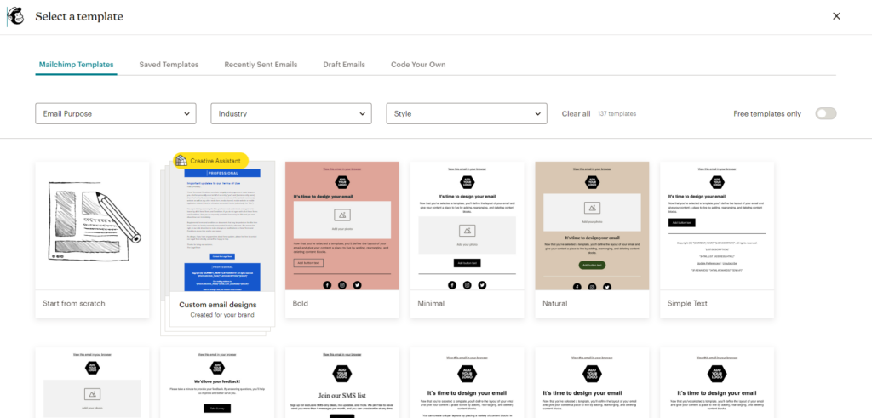Click the Mailchimp Freddie logo

15,17
